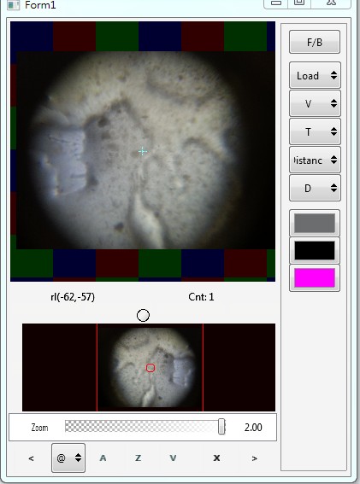
Task: Pick the gray color swatch
Action: 315,223
